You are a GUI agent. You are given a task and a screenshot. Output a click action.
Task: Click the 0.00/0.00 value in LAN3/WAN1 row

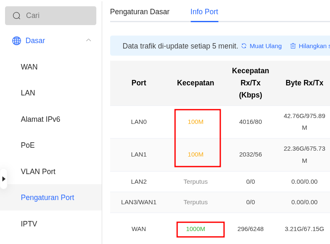(304, 202)
